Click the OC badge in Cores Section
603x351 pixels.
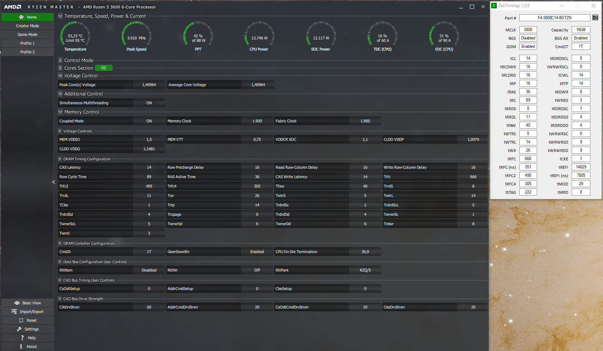104,68
